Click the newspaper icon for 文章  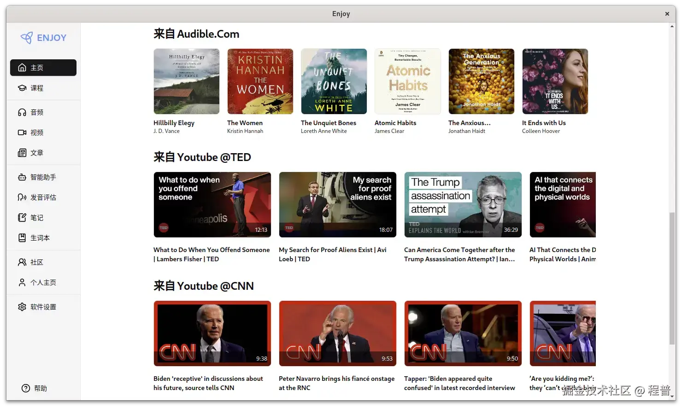point(22,153)
